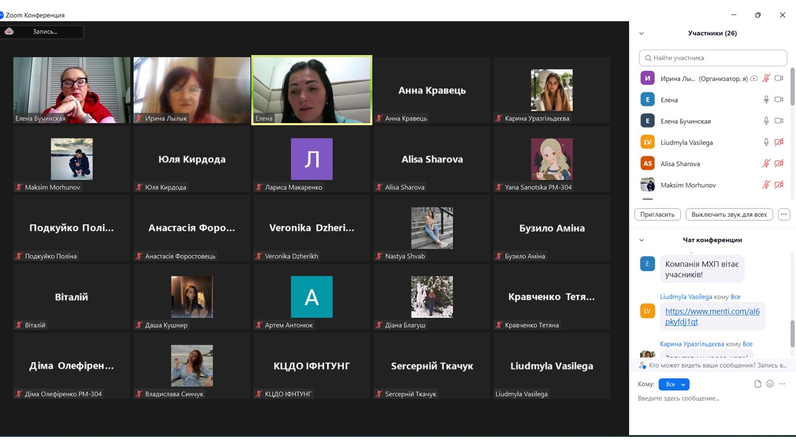796x448 pixels.
Task: Click the three-dots icon in chat input area
Action: pos(783,384)
